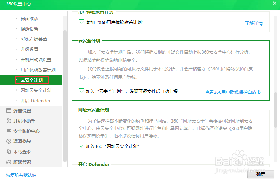Select 用户体验改善计划 in sidebar

click(x=38, y=70)
